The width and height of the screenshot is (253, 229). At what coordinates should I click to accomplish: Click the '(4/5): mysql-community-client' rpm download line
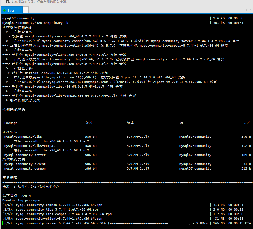point(52,219)
